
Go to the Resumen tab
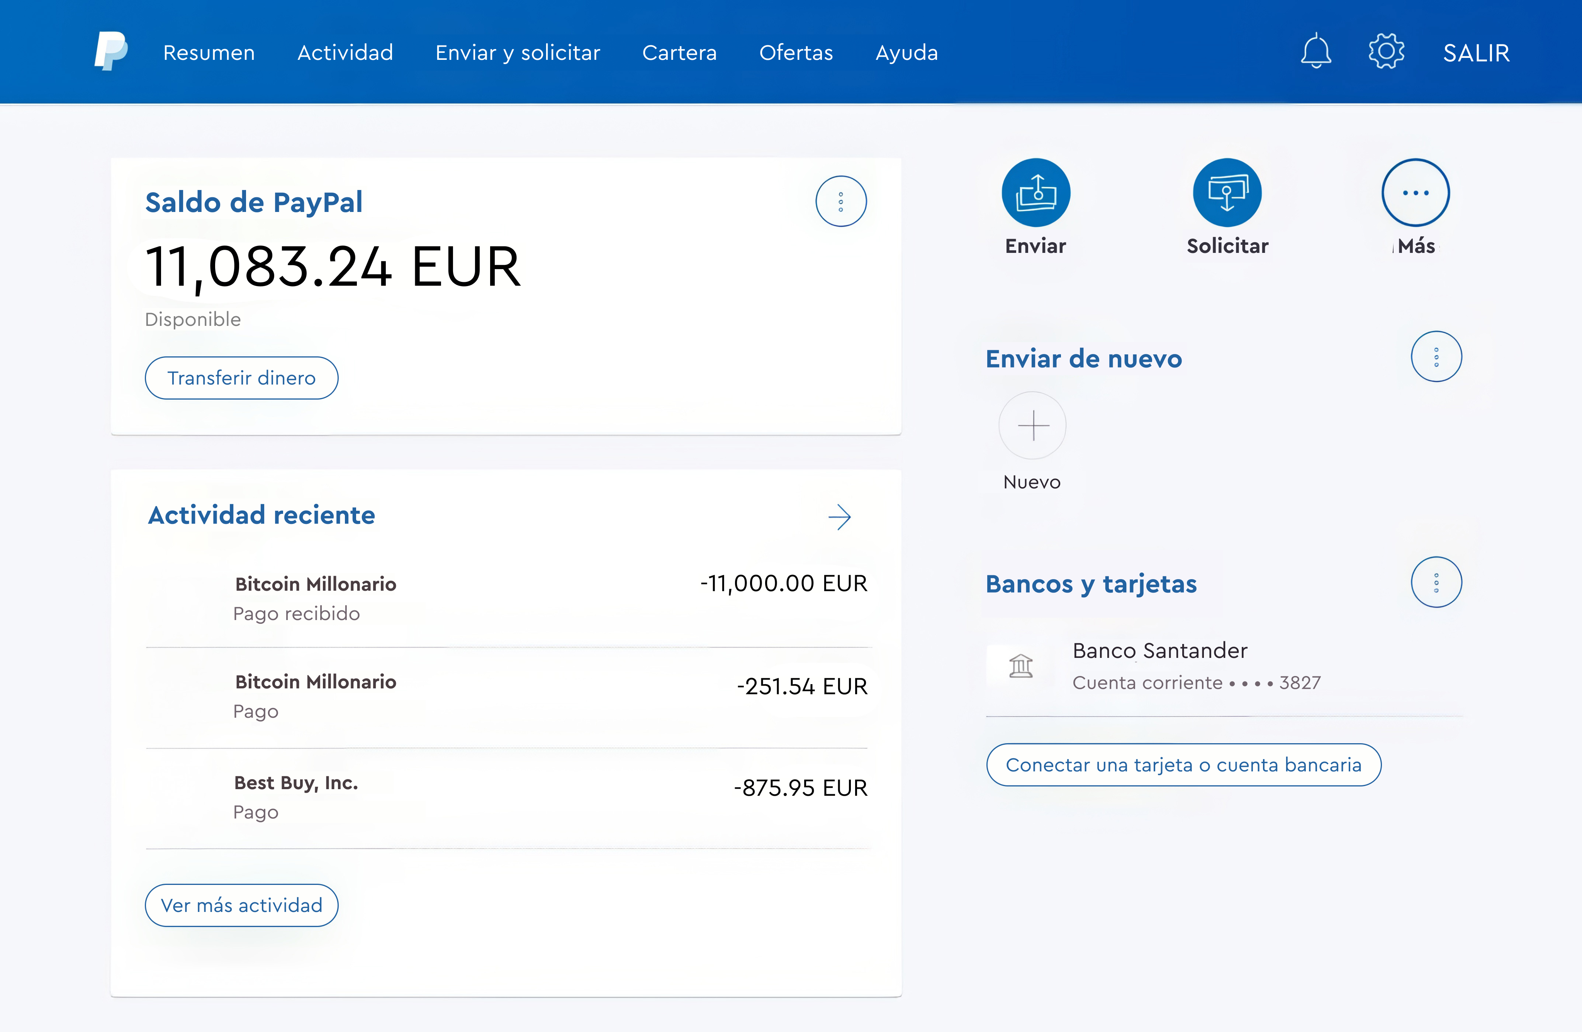(209, 53)
